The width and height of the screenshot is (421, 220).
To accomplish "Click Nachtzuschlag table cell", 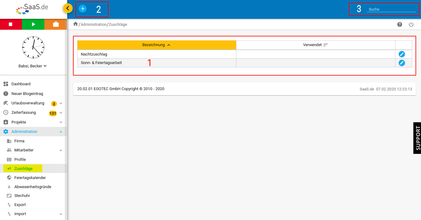I will (157, 54).
